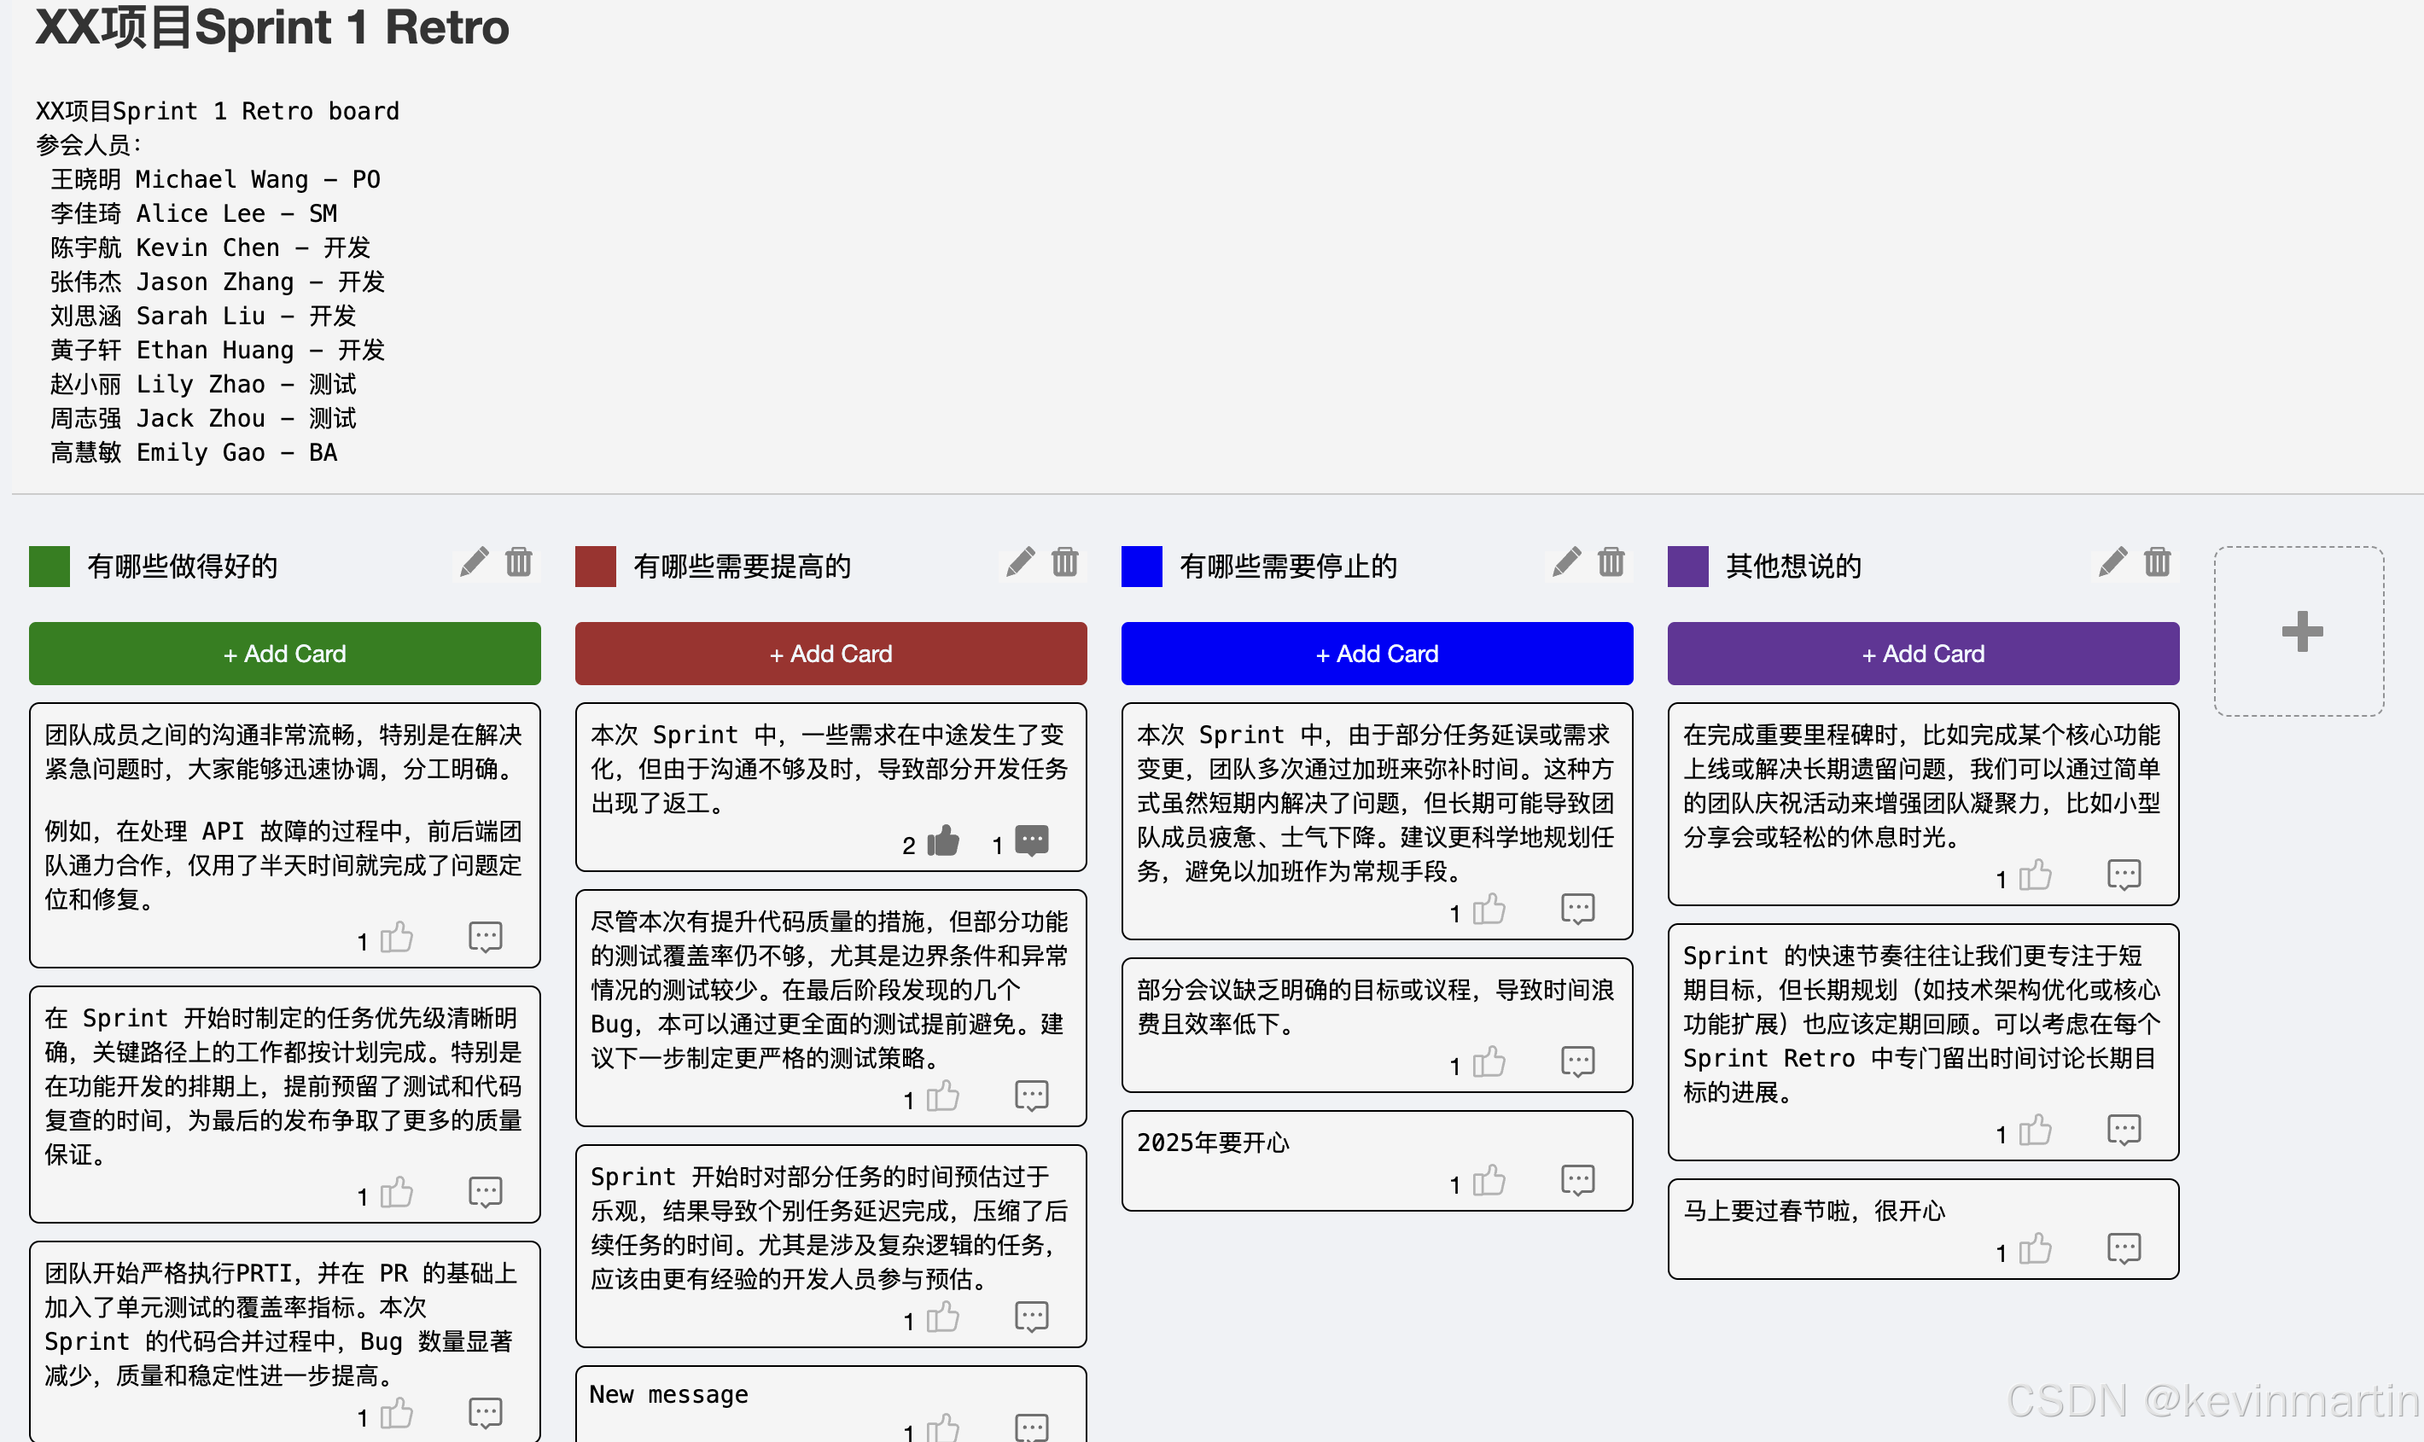The image size is (2424, 1442).
Task: Delete the 有哪些需要停止的 column
Action: click(1611, 562)
